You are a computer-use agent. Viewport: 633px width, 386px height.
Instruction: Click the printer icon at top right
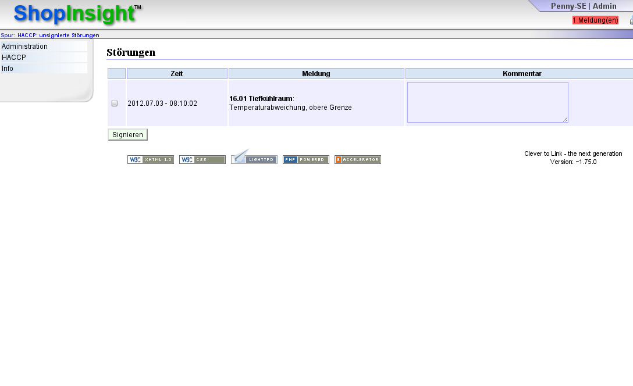(x=631, y=20)
